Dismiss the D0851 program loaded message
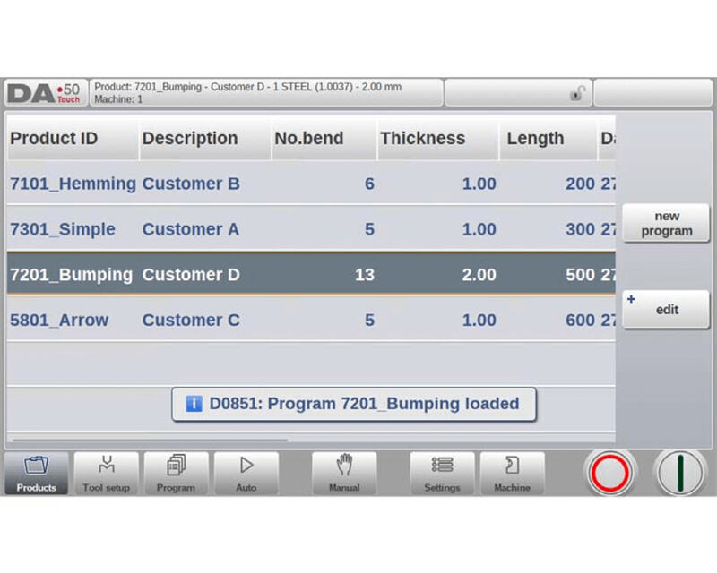Screen dimensions: 717x573 [x=353, y=404]
